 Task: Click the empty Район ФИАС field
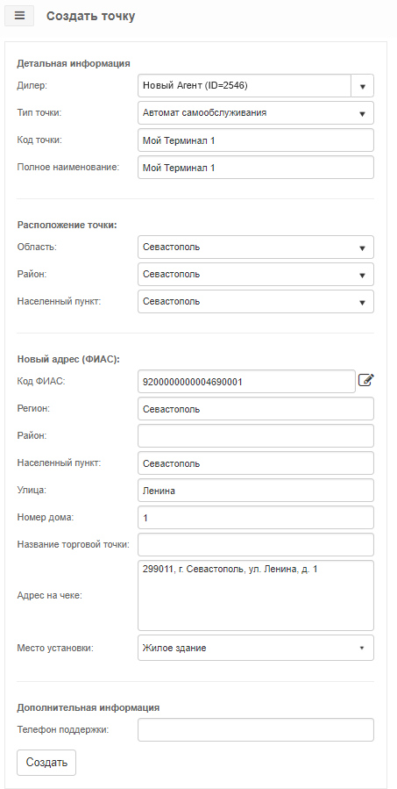[256, 436]
